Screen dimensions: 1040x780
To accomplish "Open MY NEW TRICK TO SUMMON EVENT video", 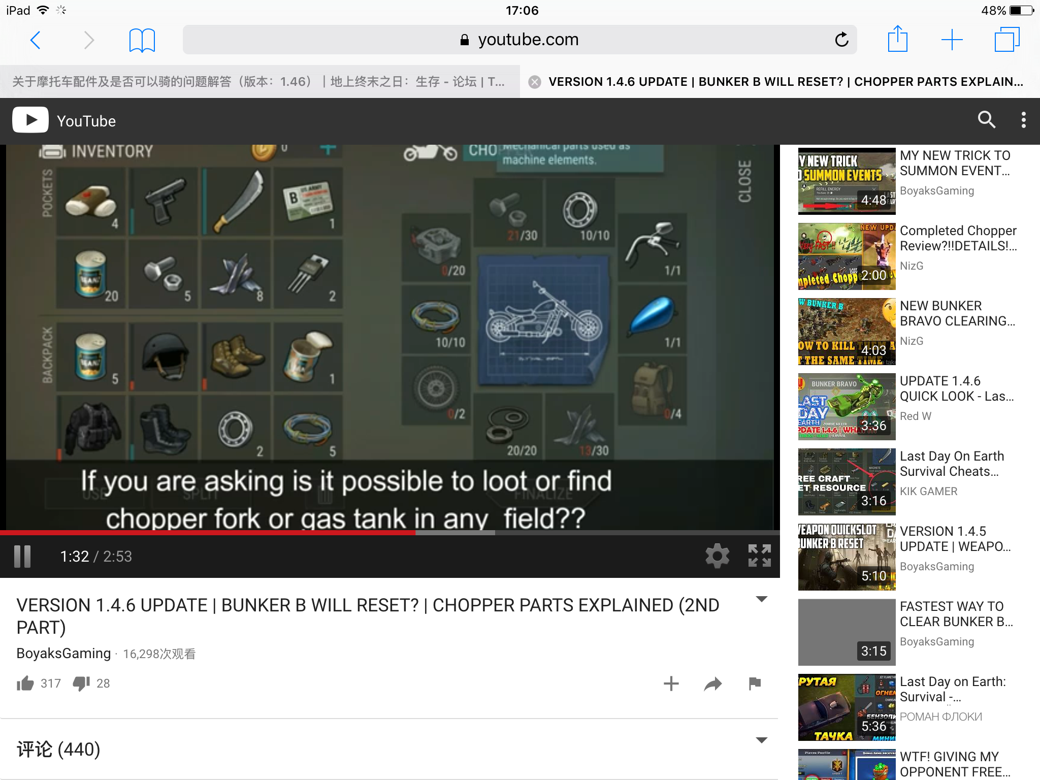I will point(955,163).
